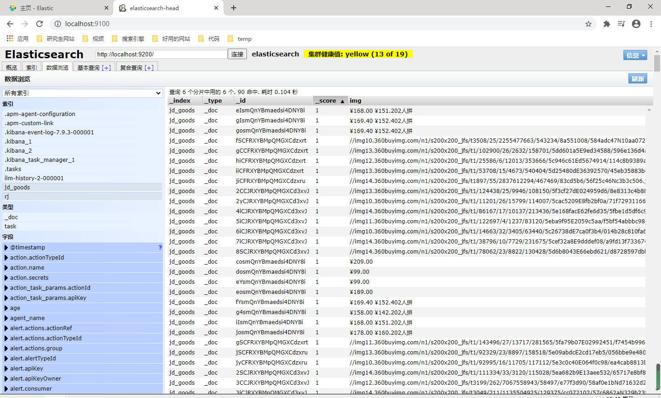Open the 视频 bookmark folder
The image size is (661, 398).
[93, 39]
